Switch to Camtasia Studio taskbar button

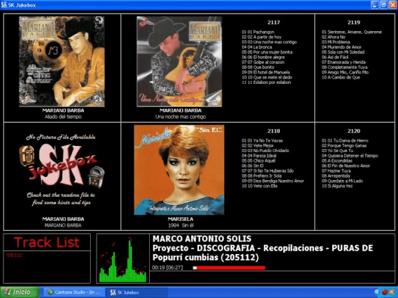coord(74,292)
